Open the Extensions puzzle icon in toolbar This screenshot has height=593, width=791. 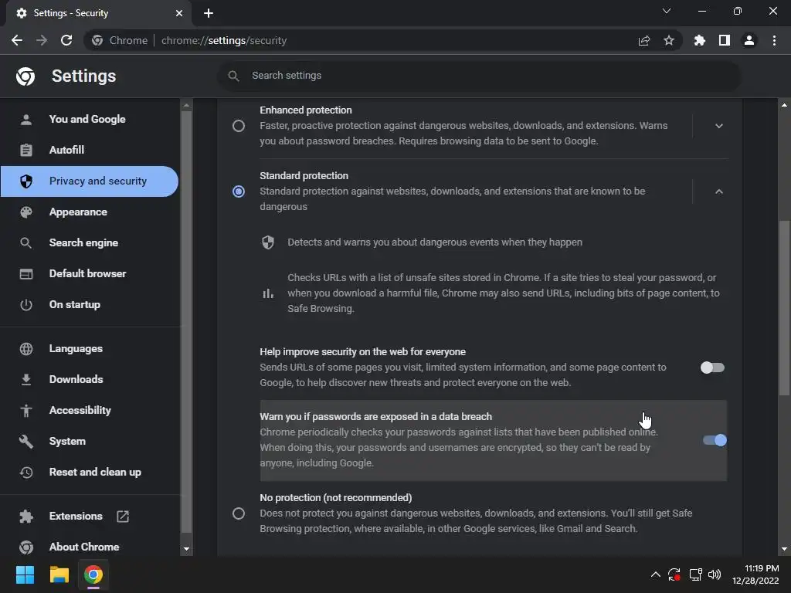tap(700, 40)
